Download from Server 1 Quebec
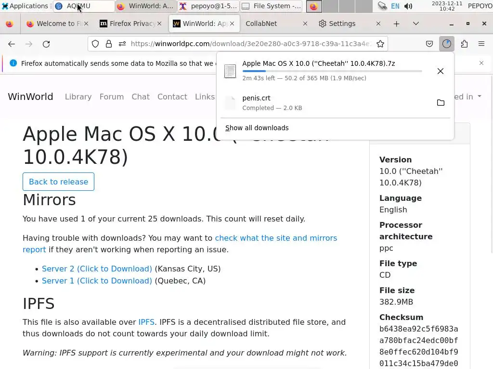 pos(97,281)
